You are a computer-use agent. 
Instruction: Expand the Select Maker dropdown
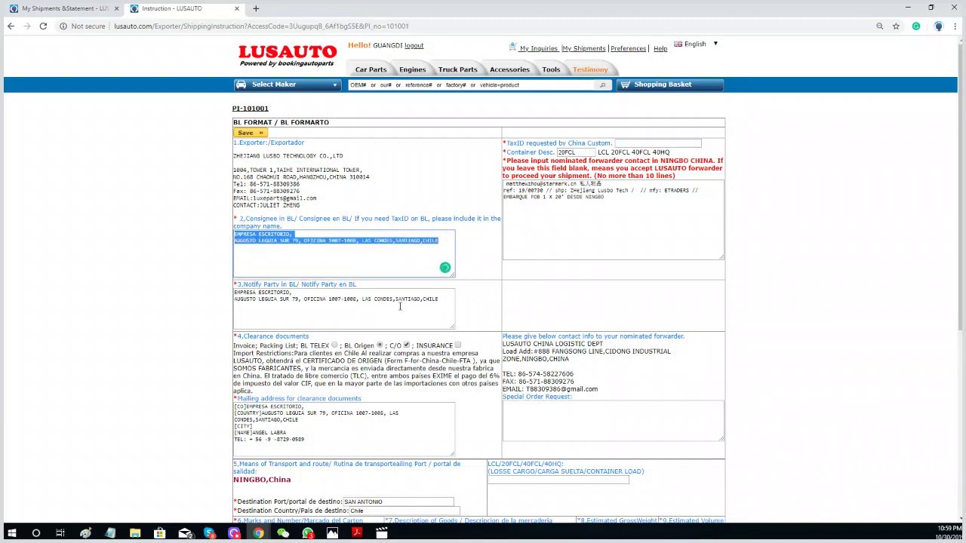[x=288, y=84]
